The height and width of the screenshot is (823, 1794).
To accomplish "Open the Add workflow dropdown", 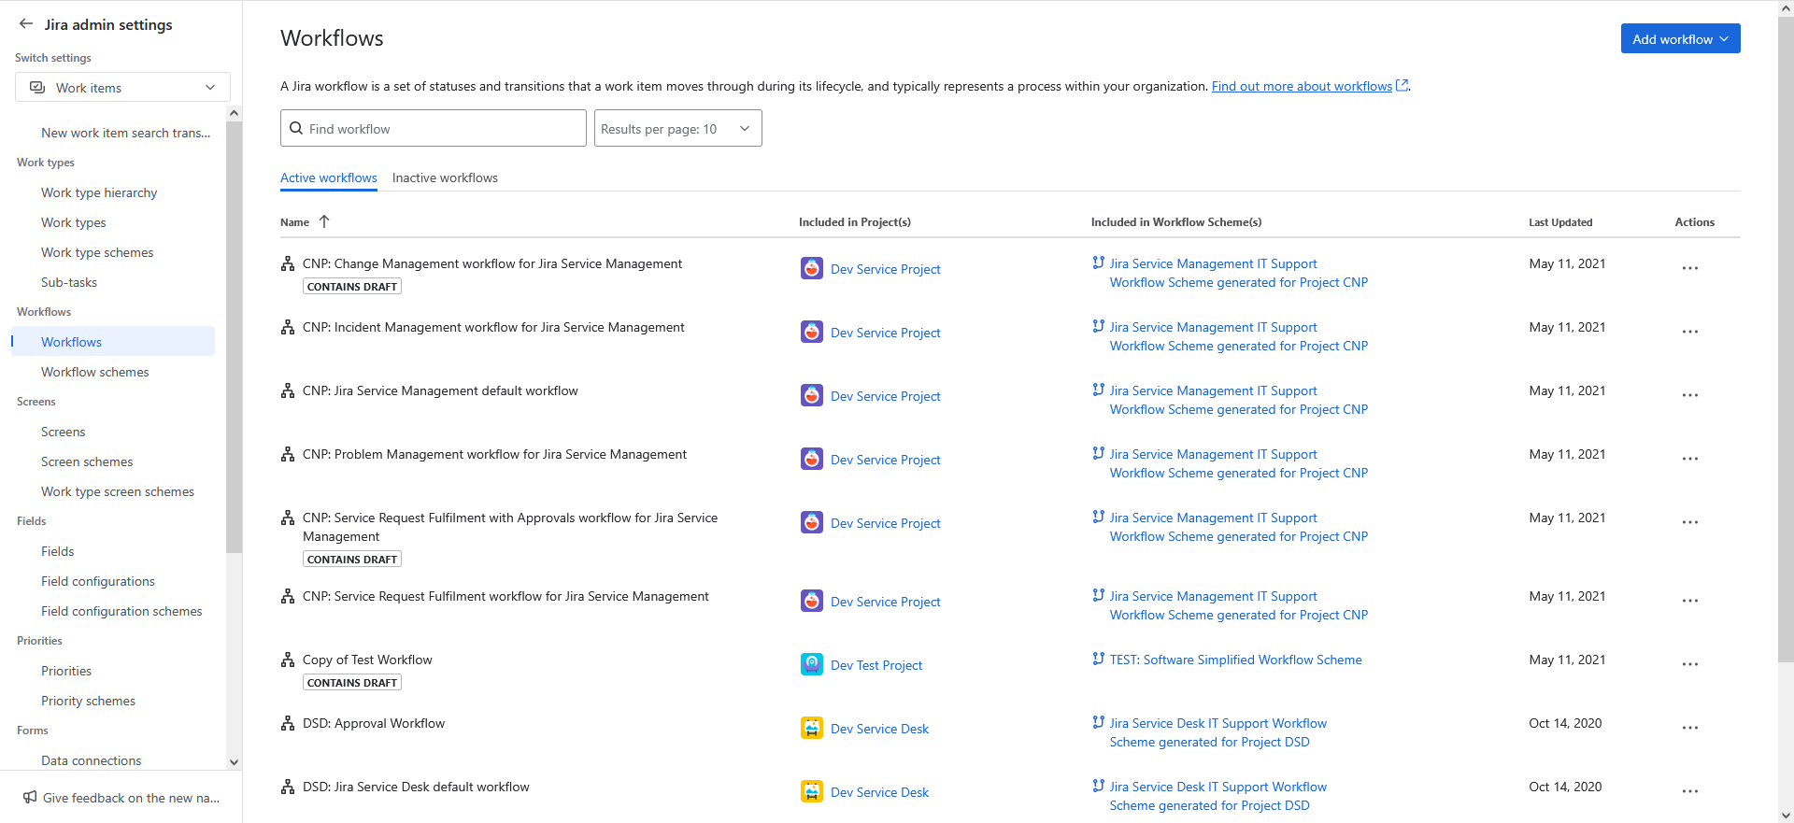I will pos(1679,38).
